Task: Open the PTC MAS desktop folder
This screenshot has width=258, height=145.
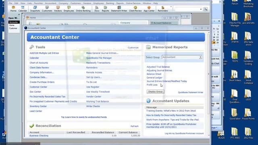Action: 235,133
